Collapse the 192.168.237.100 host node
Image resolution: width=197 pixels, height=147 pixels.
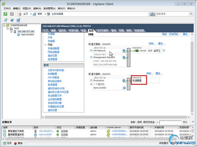11,32
